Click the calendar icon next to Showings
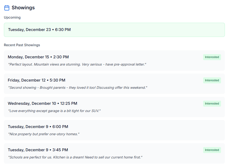The width and height of the screenshot is (228, 168). [7, 8]
